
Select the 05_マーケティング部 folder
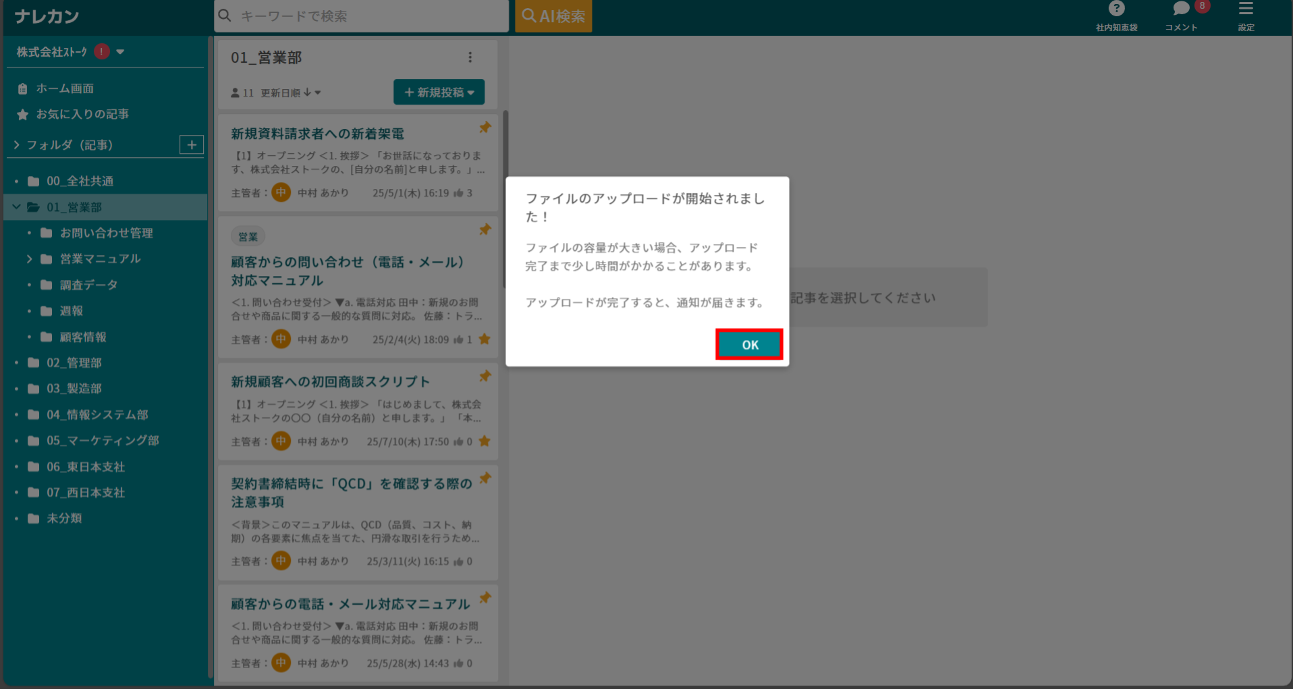(x=102, y=440)
